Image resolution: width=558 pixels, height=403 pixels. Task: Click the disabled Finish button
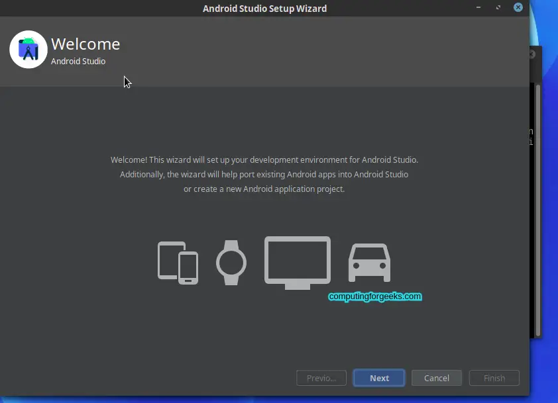click(x=494, y=378)
